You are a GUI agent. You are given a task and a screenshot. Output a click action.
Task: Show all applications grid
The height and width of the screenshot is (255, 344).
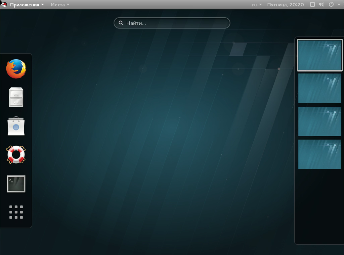[16, 212]
